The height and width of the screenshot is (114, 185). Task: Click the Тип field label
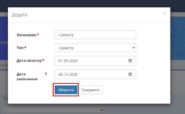coord(20,48)
